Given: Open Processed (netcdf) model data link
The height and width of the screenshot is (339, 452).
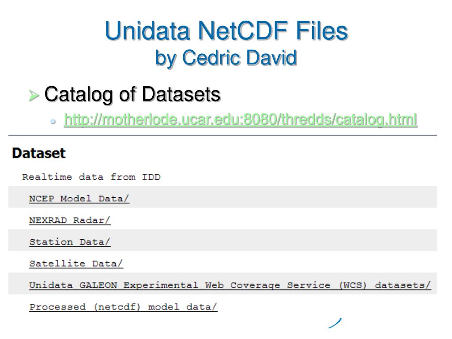Looking at the screenshot, I should pyautogui.click(x=124, y=307).
